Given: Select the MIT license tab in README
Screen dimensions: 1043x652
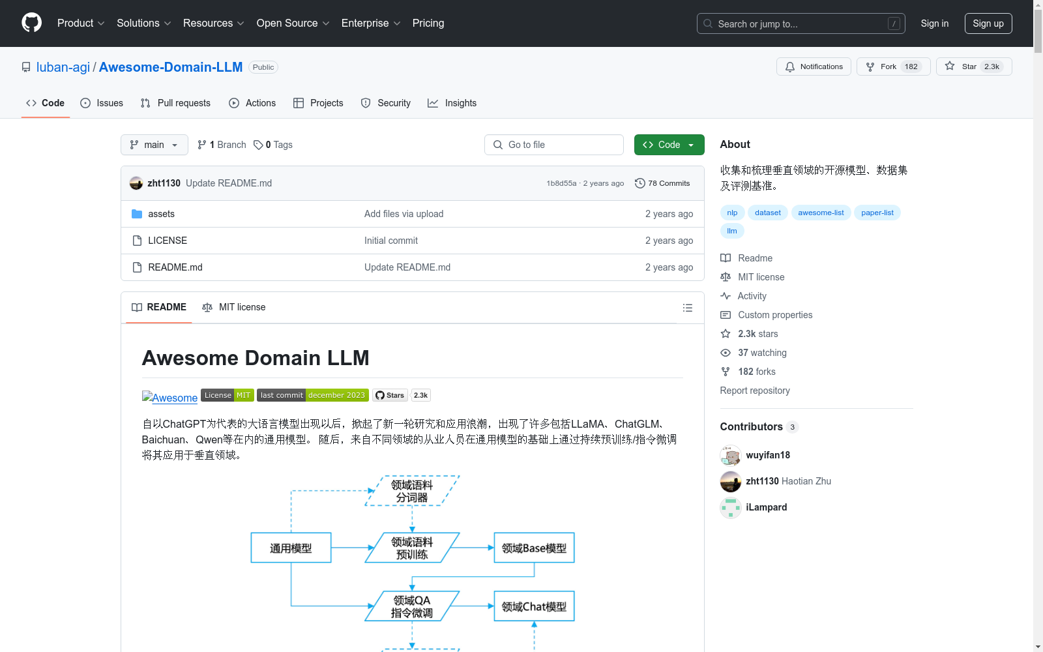Looking at the screenshot, I should [234, 307].
